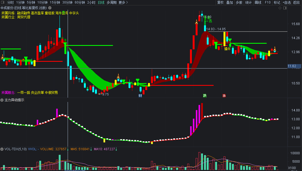Select the 1分钟 period
The image size is (302, 171).
20,2
